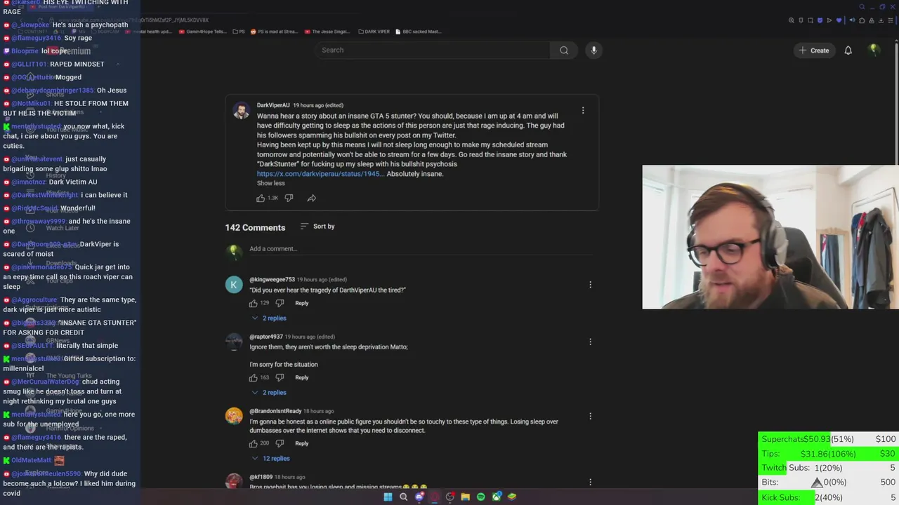Click the YouTube search magnifier button
The image size is (899, 505).
[x=563, y=50]
